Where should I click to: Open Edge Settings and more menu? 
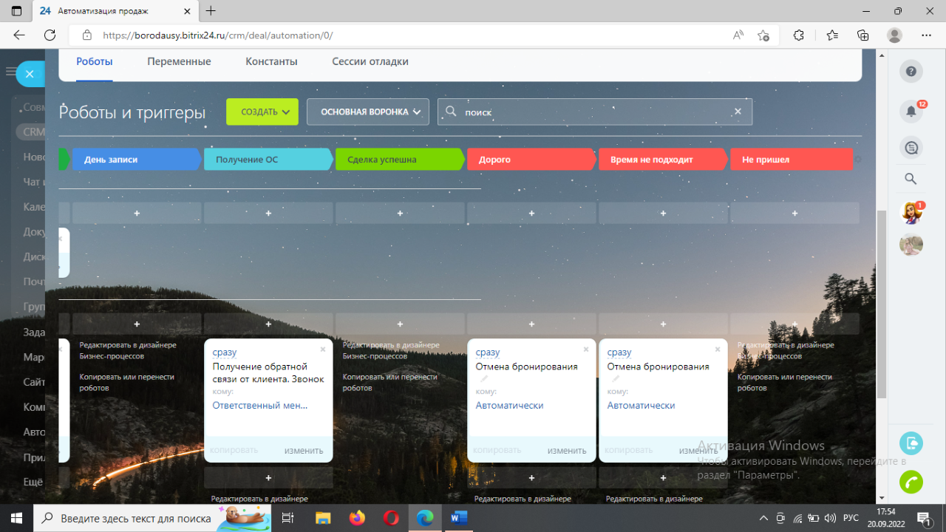coord(926,35)
